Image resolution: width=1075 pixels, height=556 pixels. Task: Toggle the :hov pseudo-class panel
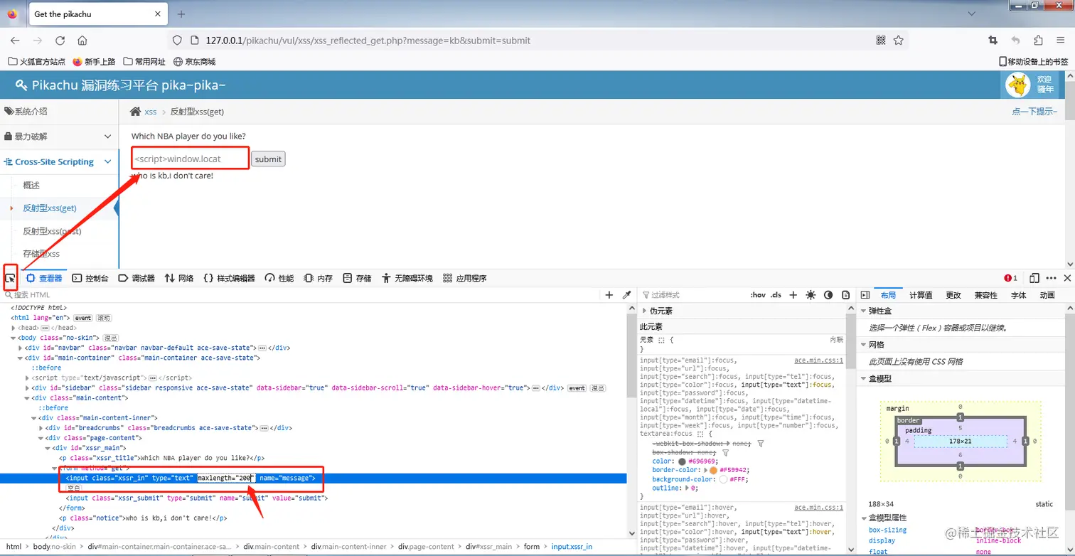[758, 295]
